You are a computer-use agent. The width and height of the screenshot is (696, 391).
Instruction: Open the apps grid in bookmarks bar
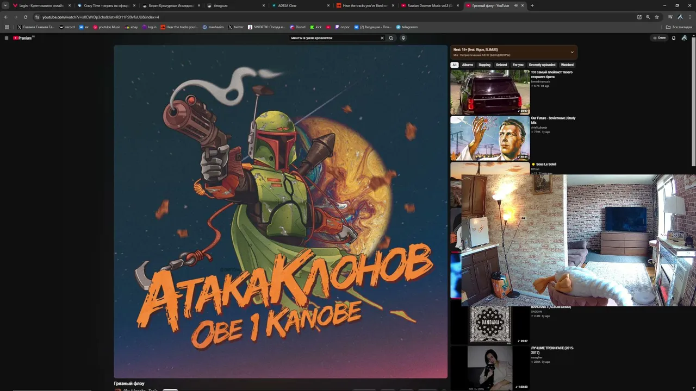[7, 27]
